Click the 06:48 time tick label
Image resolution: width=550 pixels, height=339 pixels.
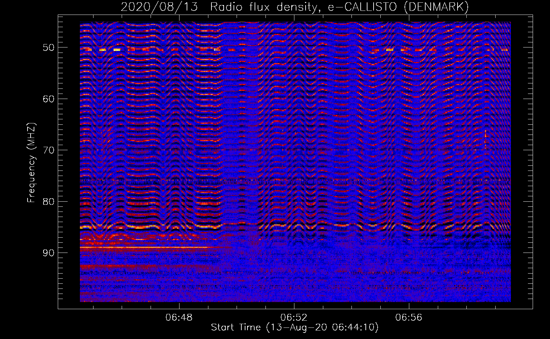(x=179, y=318)
